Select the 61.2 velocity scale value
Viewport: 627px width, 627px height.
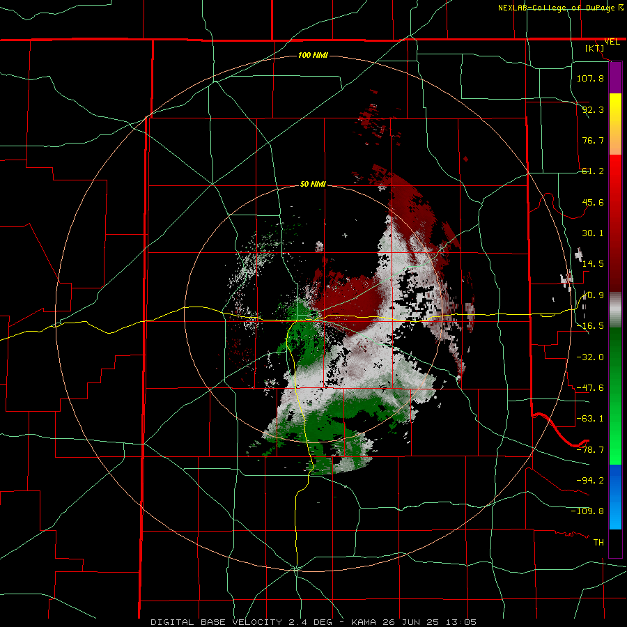tap(593, 171)
